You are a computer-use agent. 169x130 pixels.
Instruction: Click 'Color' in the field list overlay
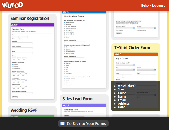(122, 93)
